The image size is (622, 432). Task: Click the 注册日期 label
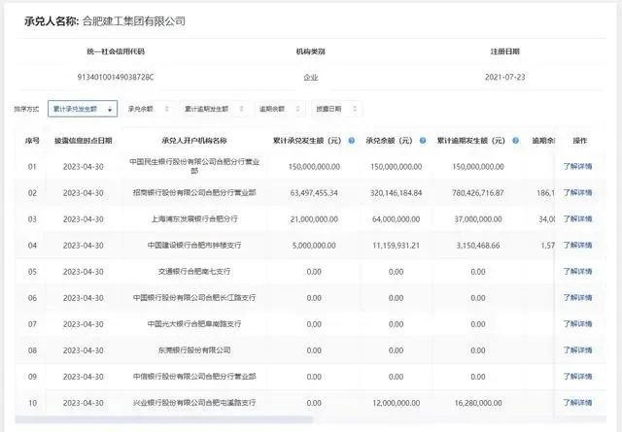[x=505, y=51]
